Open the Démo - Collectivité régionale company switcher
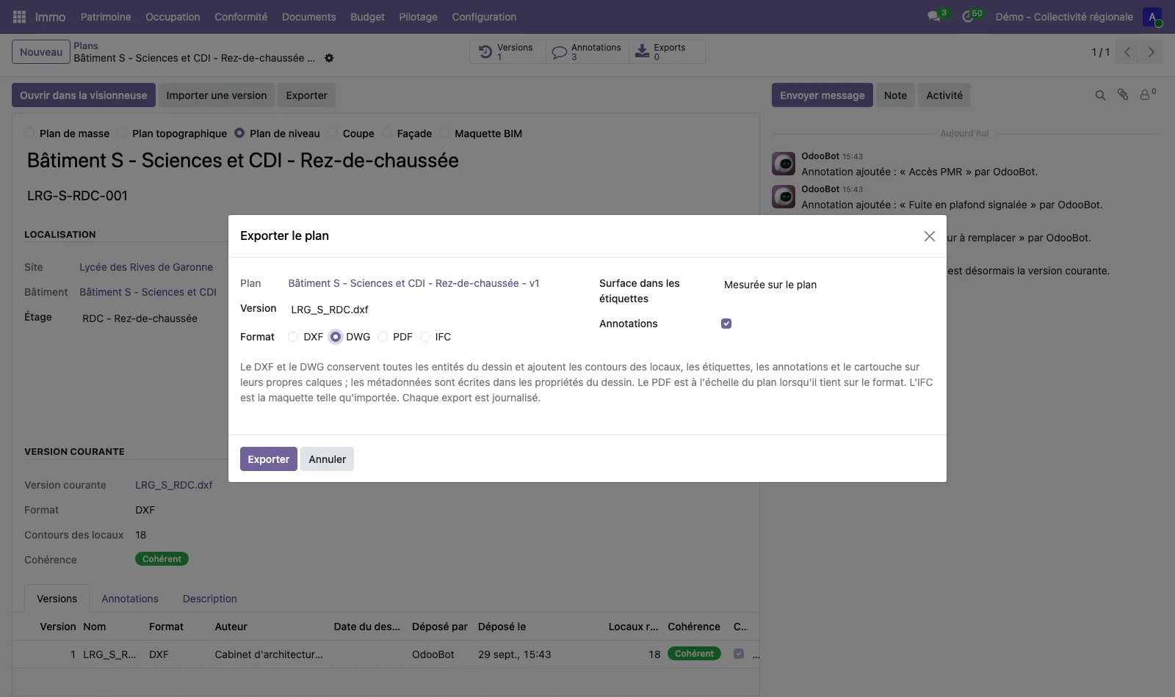The height and width of the screenshot is (697, 1175). click(x=1064, y=17)
